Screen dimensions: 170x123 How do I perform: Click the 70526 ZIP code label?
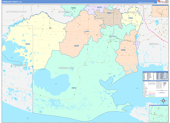(x=73, y=8)
